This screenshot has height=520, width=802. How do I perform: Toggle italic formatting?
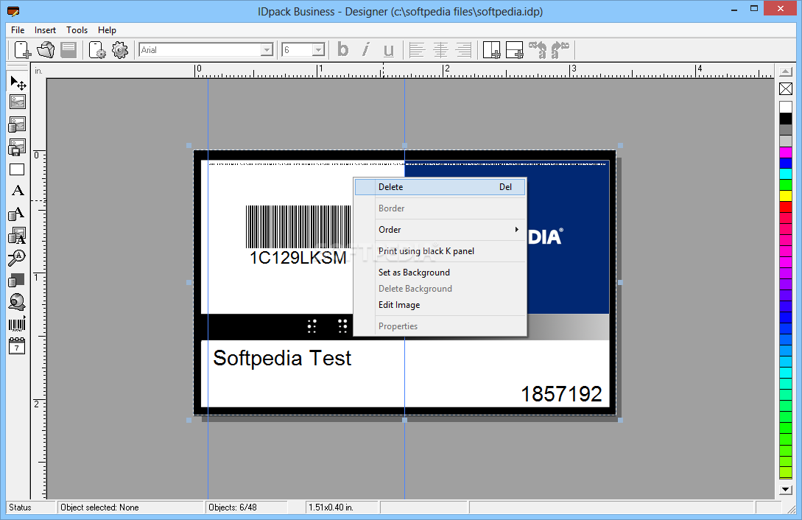tap(365, 49)
